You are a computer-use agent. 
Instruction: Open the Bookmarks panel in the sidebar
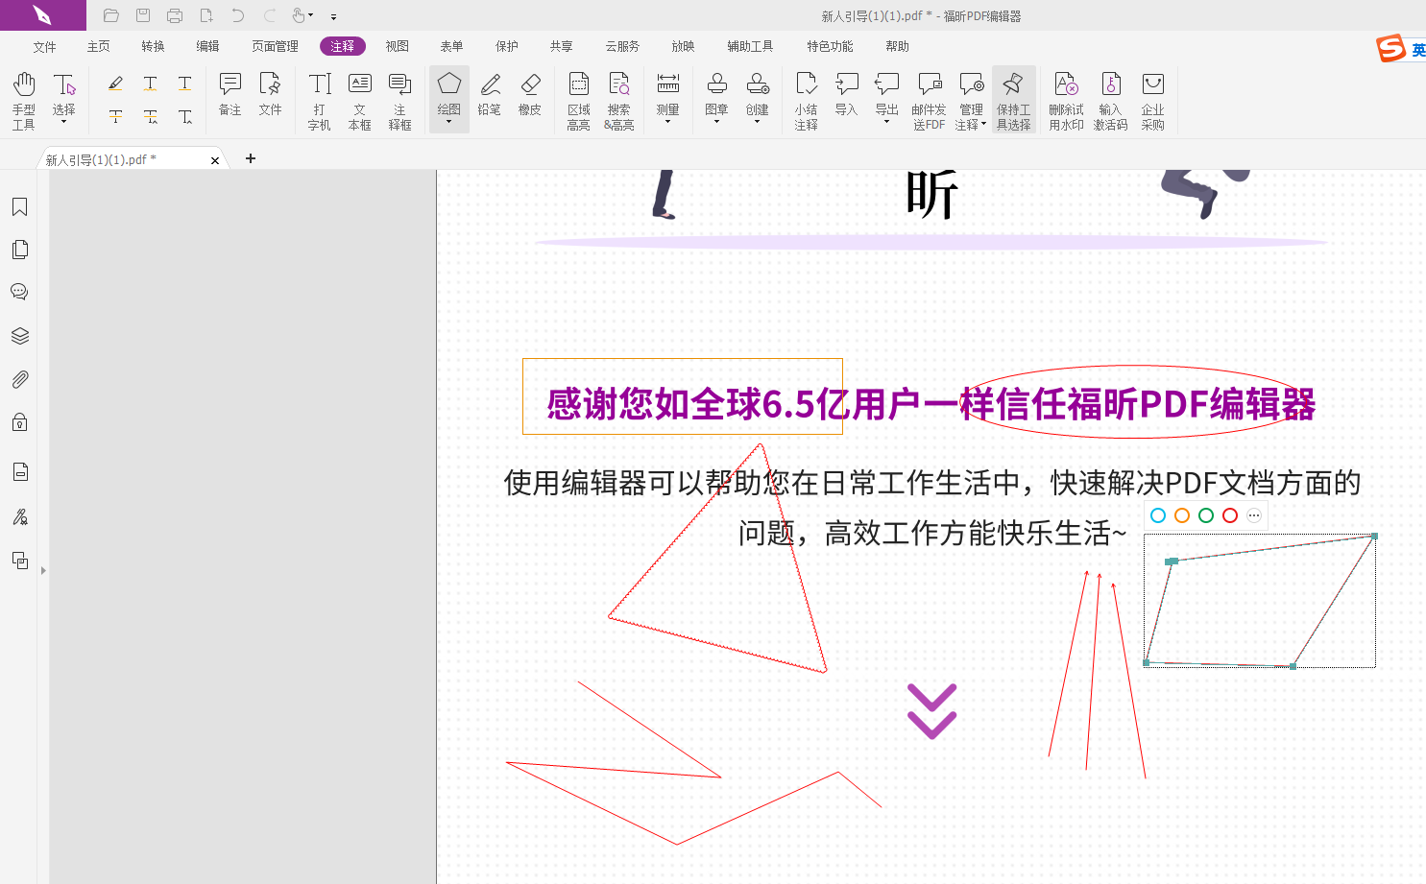pos(19,206)
